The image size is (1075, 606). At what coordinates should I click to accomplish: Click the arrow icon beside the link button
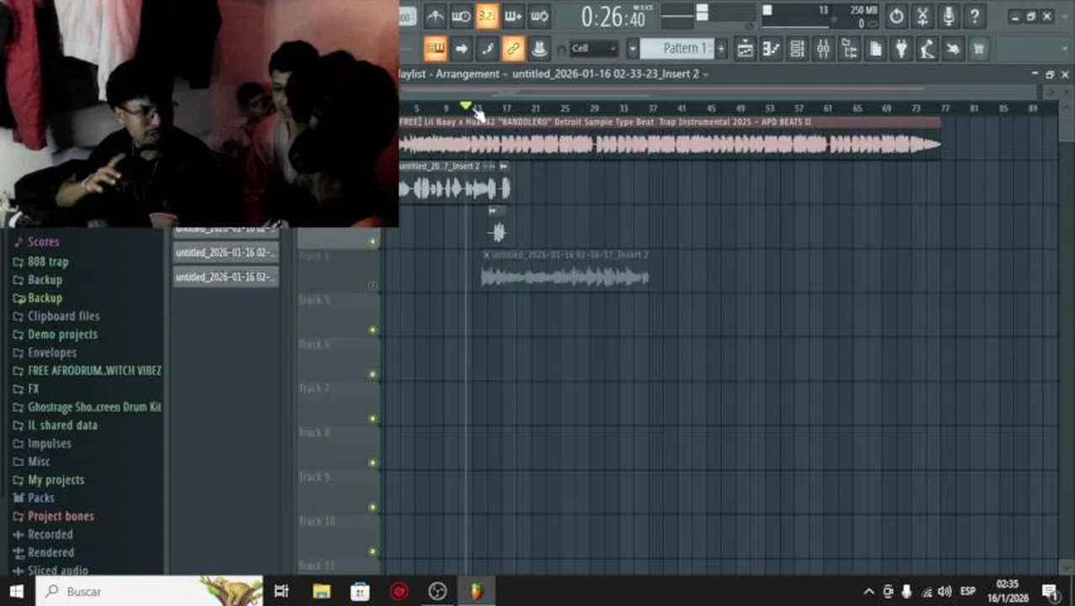pos(461,49)
